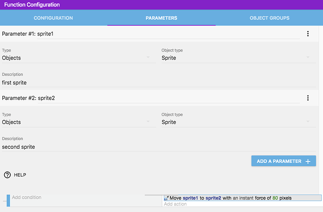The height and width of the screenshot is (212, 323).
Task: Click the HELP label link
Action: click(x=20, y=175)
